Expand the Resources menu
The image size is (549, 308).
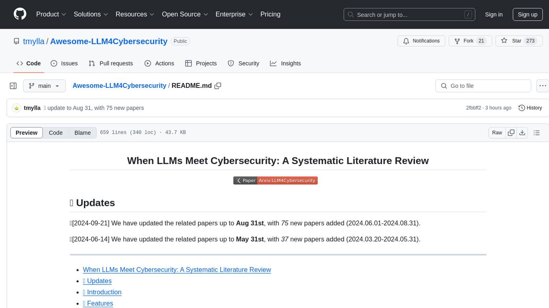[135, 14]
